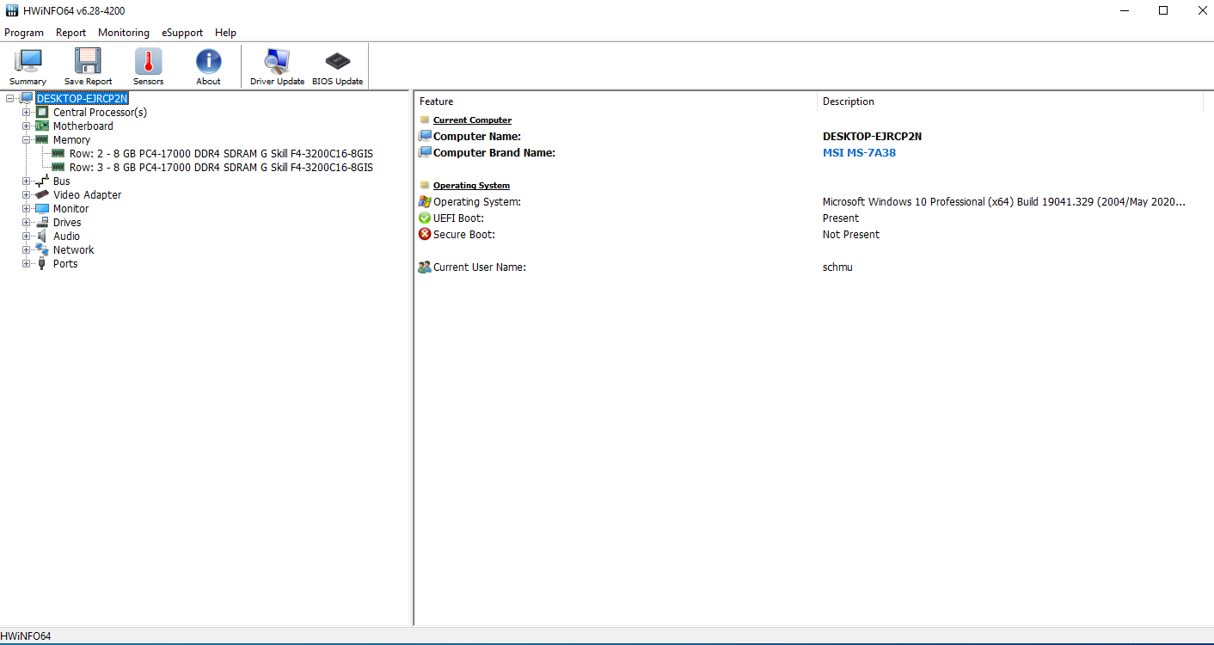This screenshot has width=1214, height=645.
Task: Click the Operating System section heading
Action: click(x=471, y=185)
